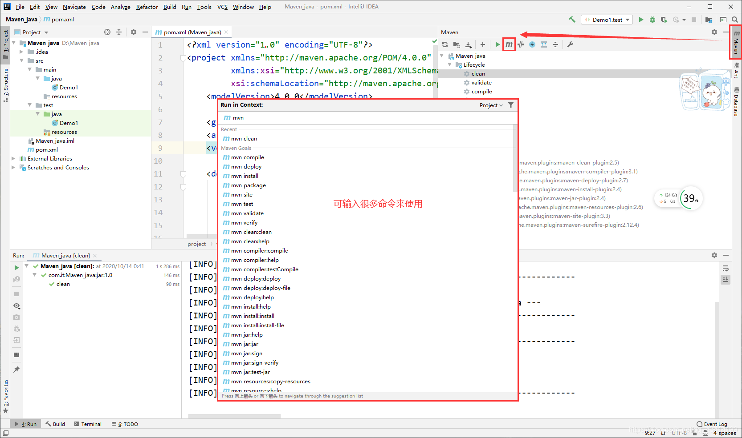Open Maven Settings with the wrench icon
The width and height of the screenshot is (742, 438).
pyautogui.click(x=570, y=44)
